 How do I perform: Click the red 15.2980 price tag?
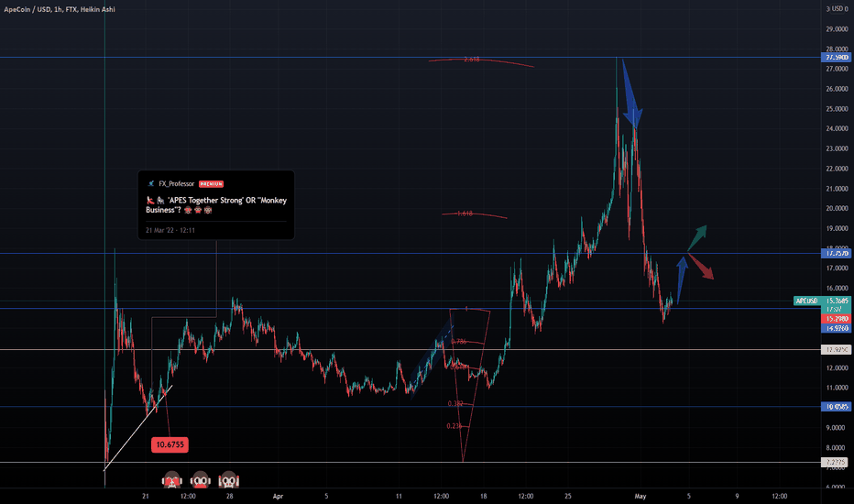[836, 319]
